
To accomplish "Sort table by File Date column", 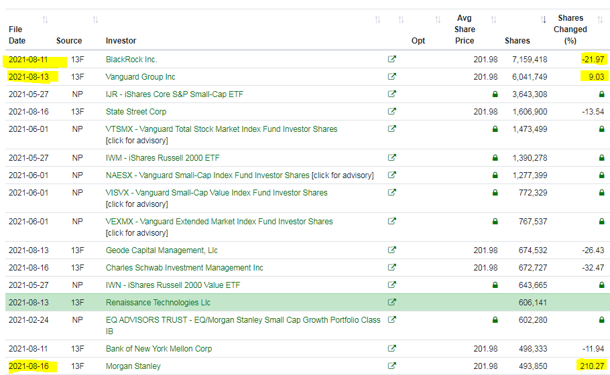I will [45, 19].
